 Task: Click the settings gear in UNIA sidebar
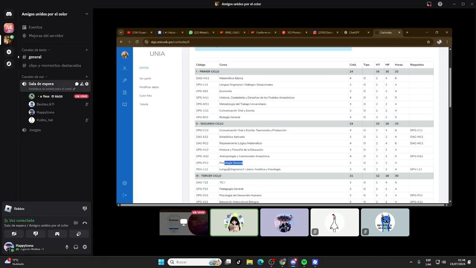pyautogui.click(x=125, y=183)
